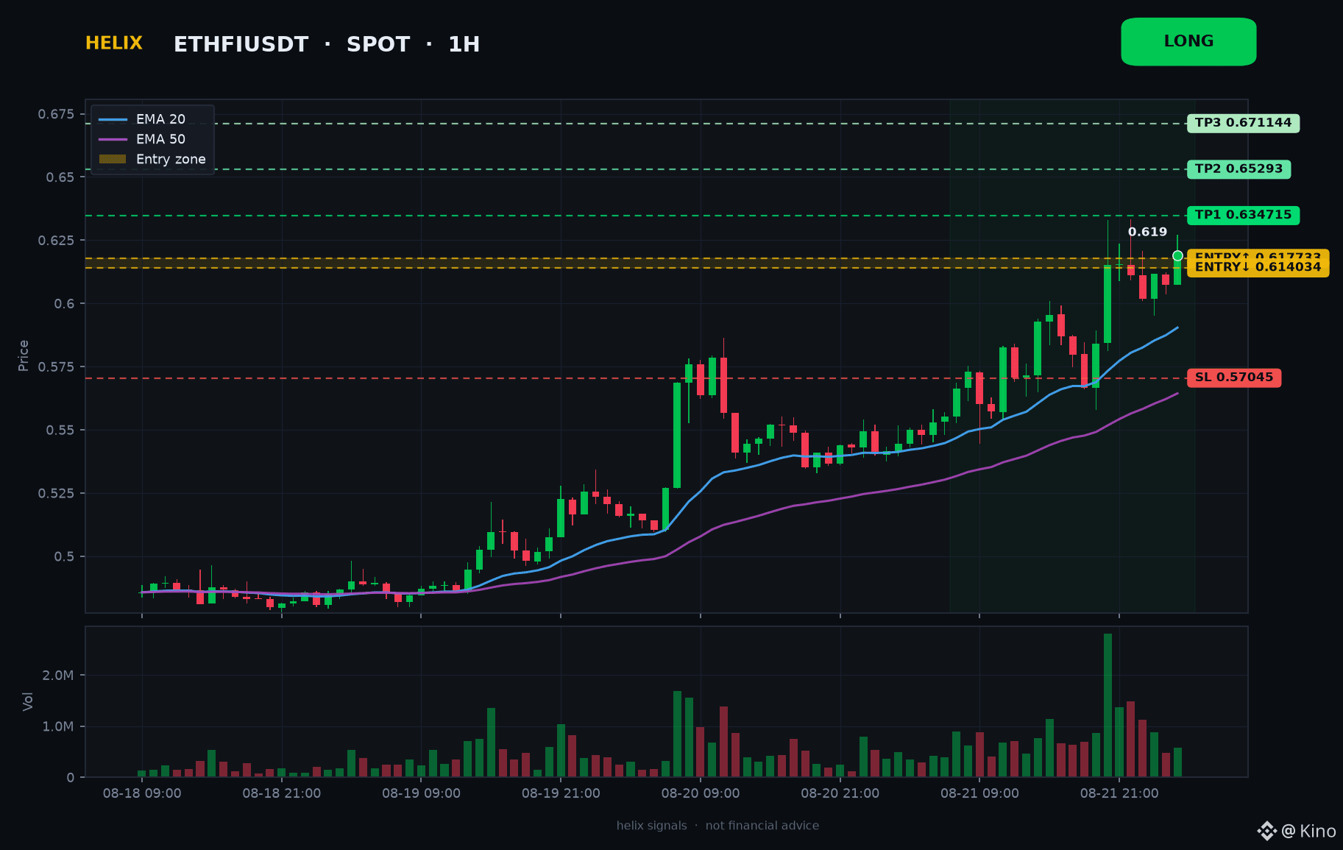Click the 08-18 09:00 time axis label
The width and height of the screenshot is (1343, 850).
point(142,793)
